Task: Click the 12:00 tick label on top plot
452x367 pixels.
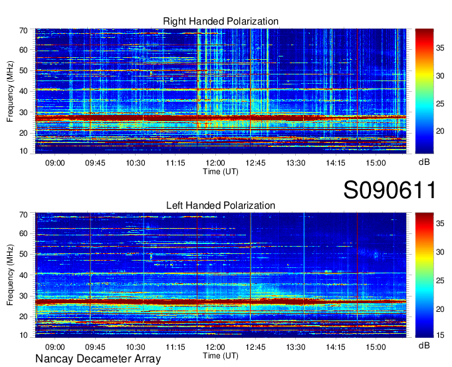Action: [215, 163]
